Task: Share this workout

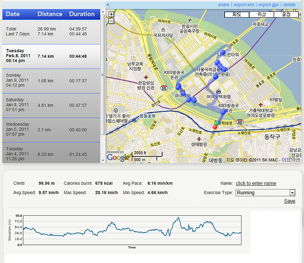Action: coord(223,5)
